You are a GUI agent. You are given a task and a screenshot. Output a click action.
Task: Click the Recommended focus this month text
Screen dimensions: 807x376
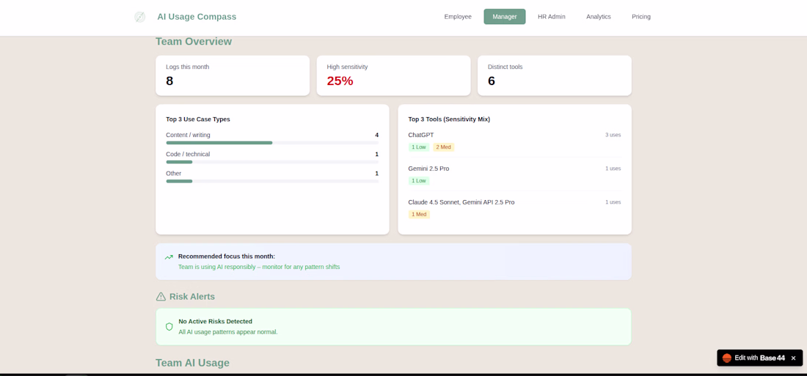[227, 256]
